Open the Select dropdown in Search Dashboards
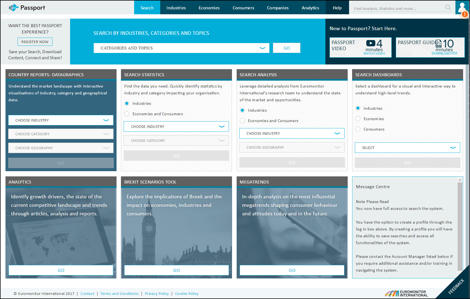Viewport: 470px width, 299px height. point(407,148)
